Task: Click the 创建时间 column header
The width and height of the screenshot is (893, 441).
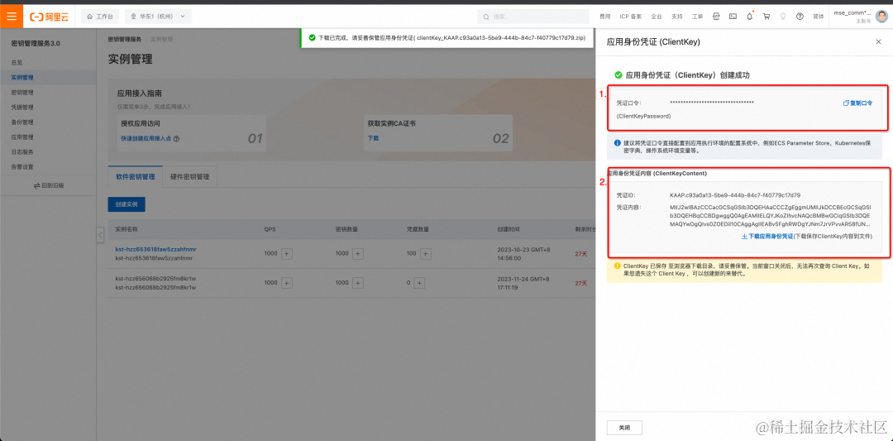Action: [509, 229]
